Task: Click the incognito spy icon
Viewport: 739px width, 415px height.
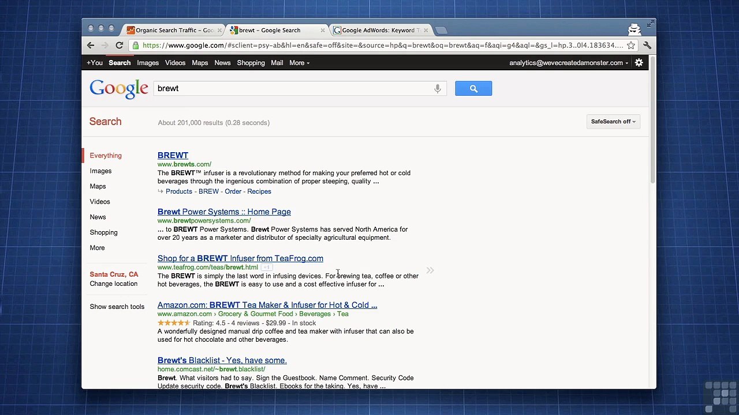Action: pos(635,29)
